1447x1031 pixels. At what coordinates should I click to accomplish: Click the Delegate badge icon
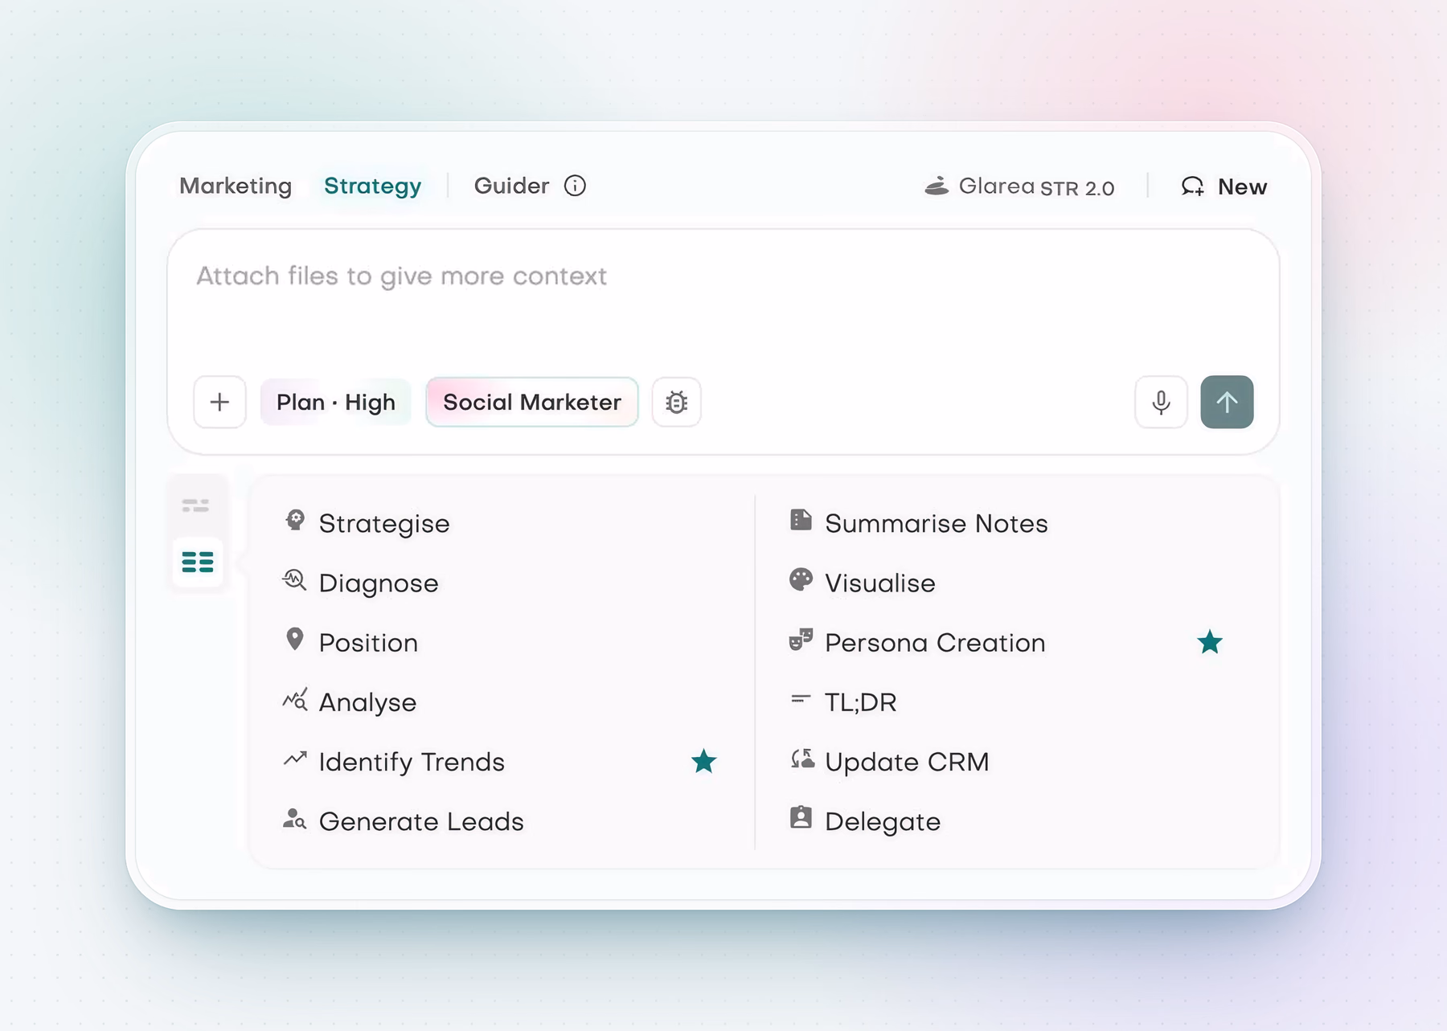(x=801, y=817)
